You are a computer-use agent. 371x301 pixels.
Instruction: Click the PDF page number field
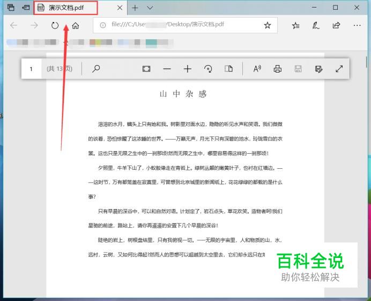click(31, 69)
